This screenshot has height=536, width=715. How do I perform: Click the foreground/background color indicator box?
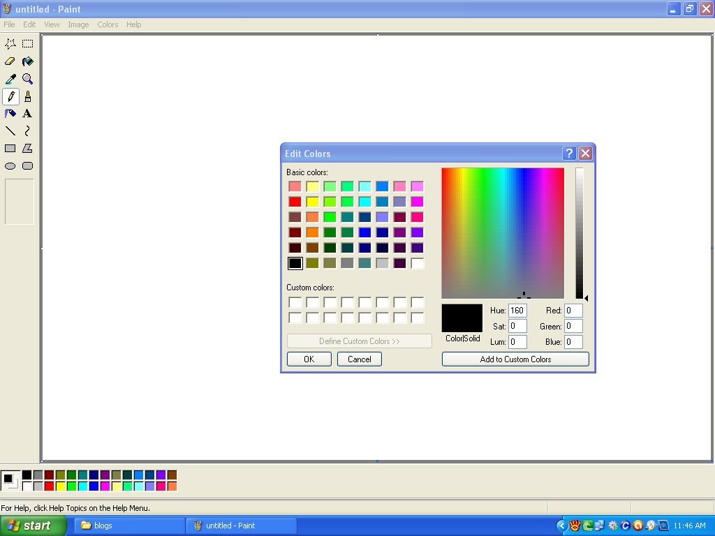[10, 481]
